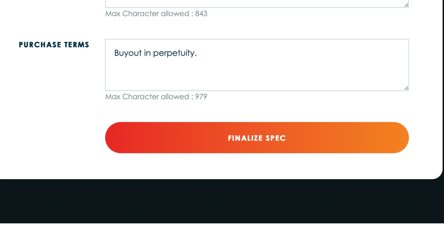This screenshot has height=250, width=444.
Task: Click the number 843 in the counter
Action: point(201,14)
